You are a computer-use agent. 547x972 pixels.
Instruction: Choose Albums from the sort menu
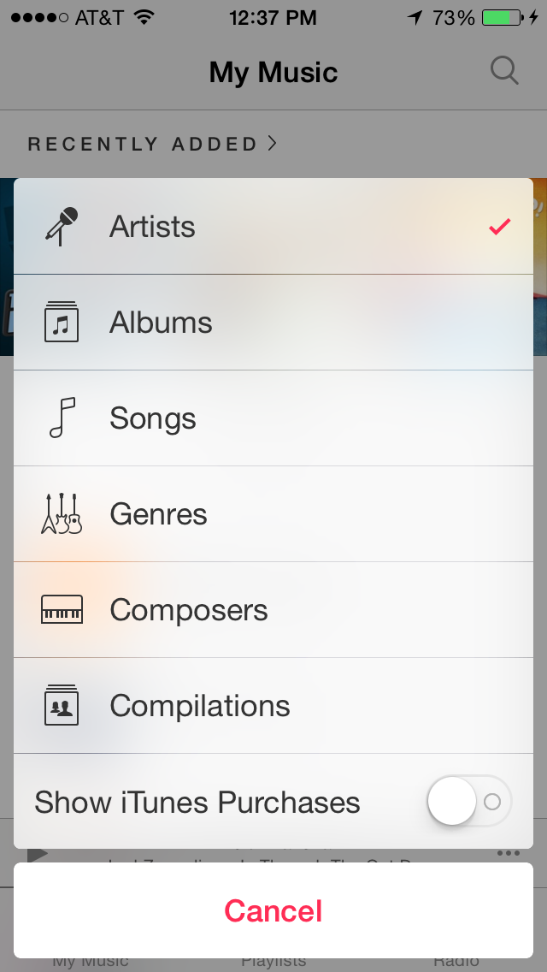[x=273, y=323]
